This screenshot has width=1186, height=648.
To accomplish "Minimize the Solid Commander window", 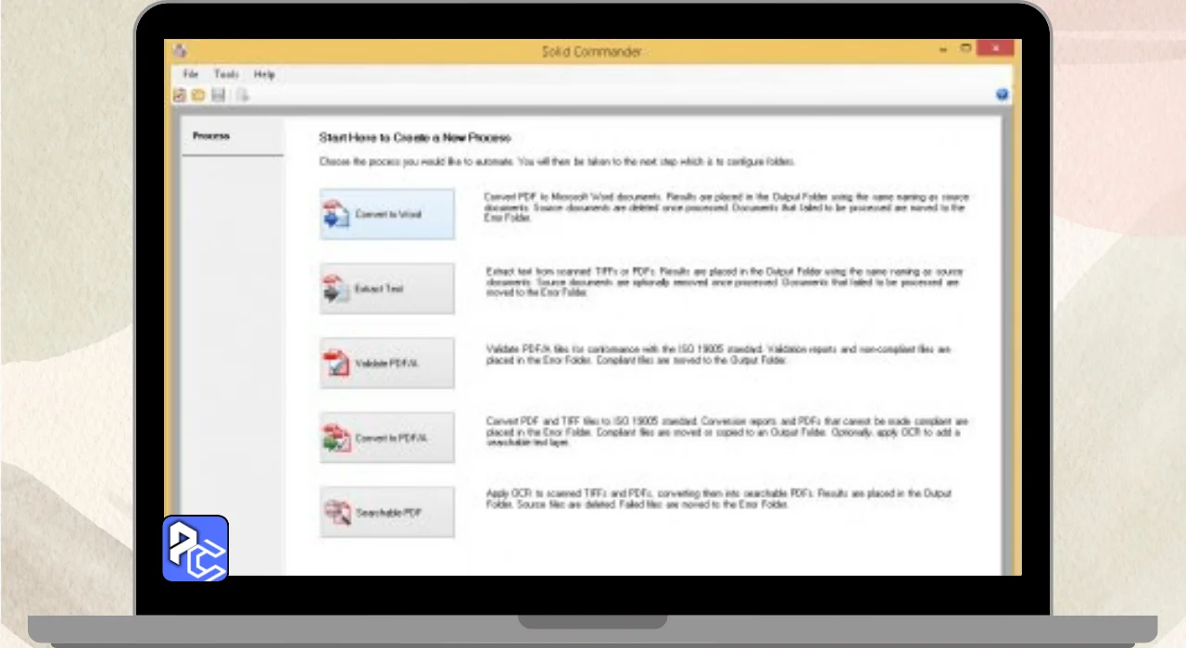I will click(942, 48).
